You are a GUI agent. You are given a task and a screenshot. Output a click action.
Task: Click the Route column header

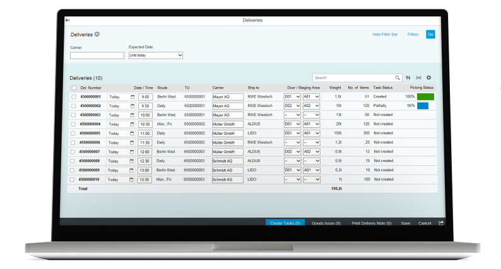pyautogui.click(x=162, y=88)
